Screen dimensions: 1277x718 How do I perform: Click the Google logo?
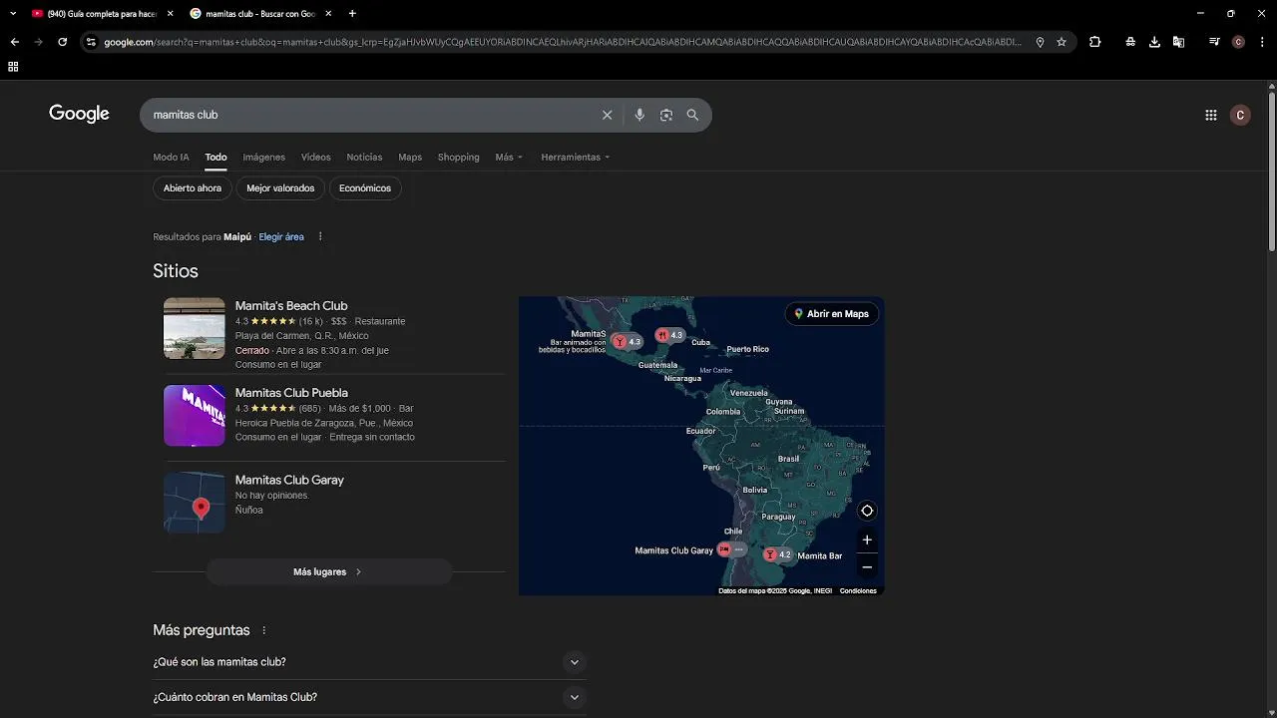[79, 114]
